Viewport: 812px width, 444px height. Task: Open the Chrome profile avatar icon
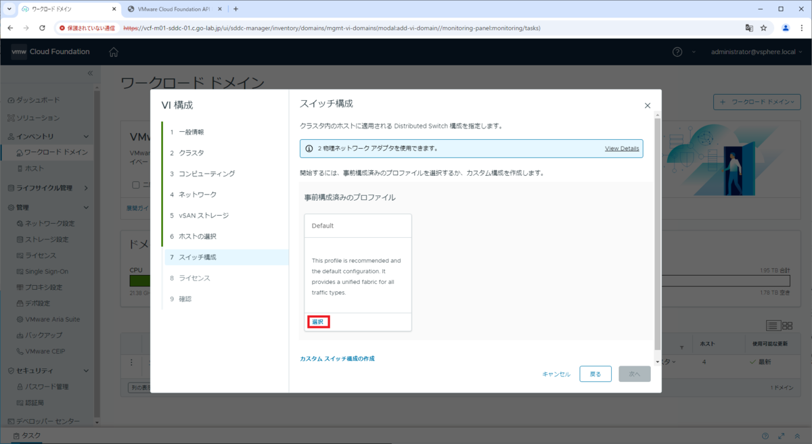[x=785, y=28]
